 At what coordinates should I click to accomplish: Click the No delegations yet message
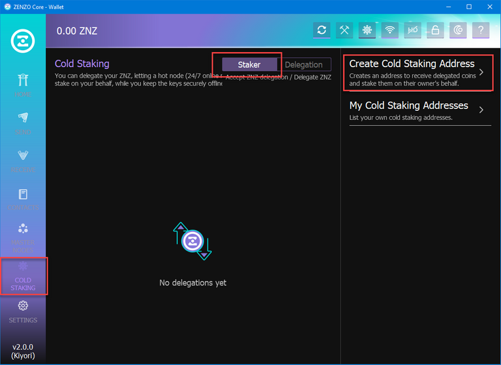coord(192,283)
